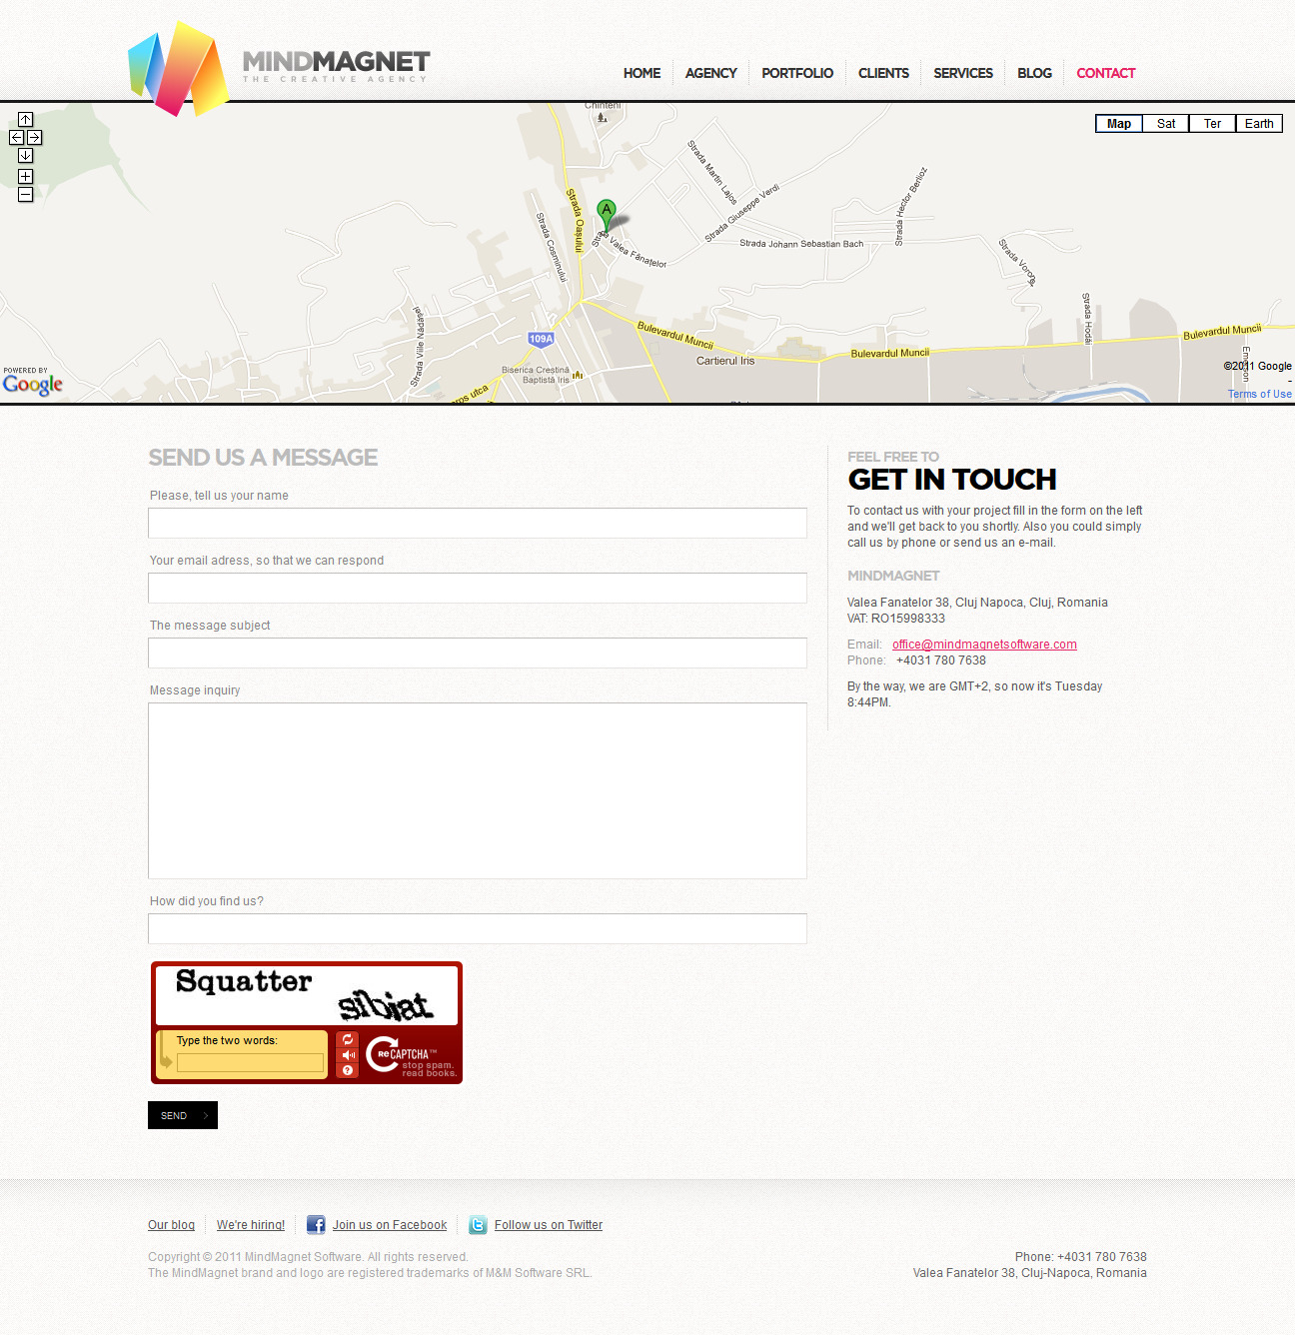This screenshot has width=1295, height=1335.
Task: Click the 'SEND US A MESSAGE' heading
Action: pos(263,458)
